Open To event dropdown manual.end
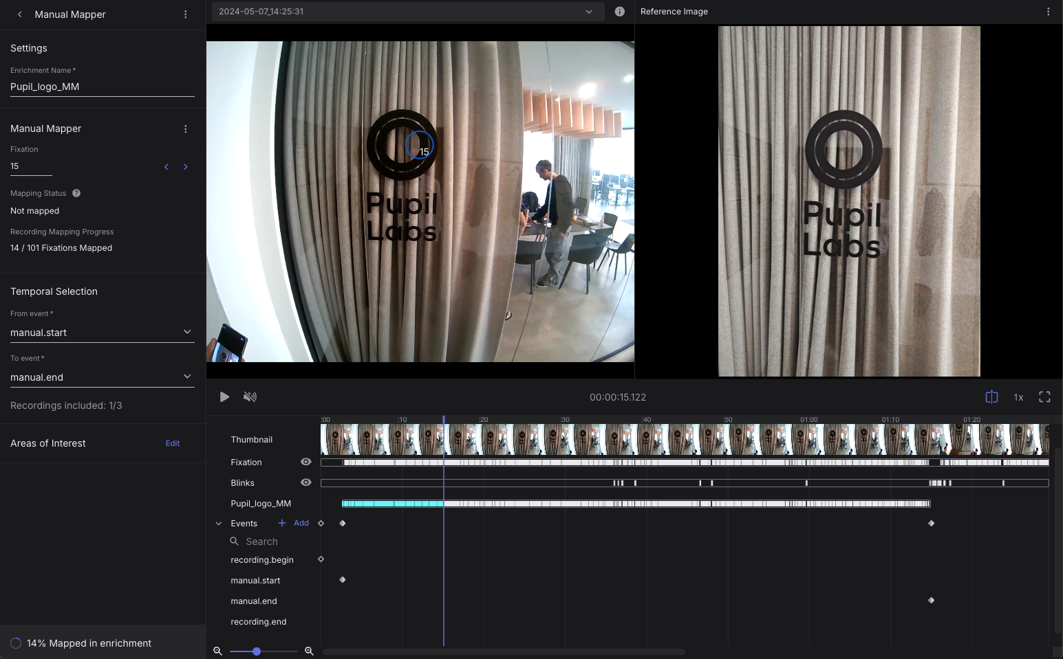The height and width of the screenshot is (659, 1063). pos(102,377)
